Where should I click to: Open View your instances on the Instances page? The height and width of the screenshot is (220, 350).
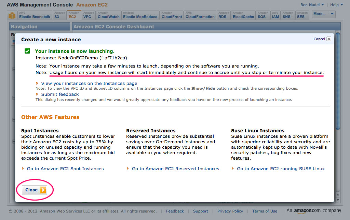point(89,83)
